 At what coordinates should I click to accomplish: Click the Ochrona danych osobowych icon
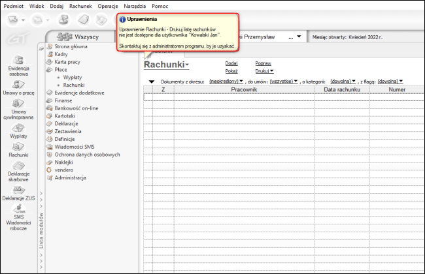[x=49, y=155]
